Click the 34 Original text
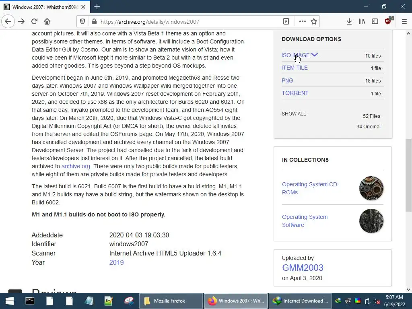The height and width of the screenshot is (309, 412). pos(369,127)
